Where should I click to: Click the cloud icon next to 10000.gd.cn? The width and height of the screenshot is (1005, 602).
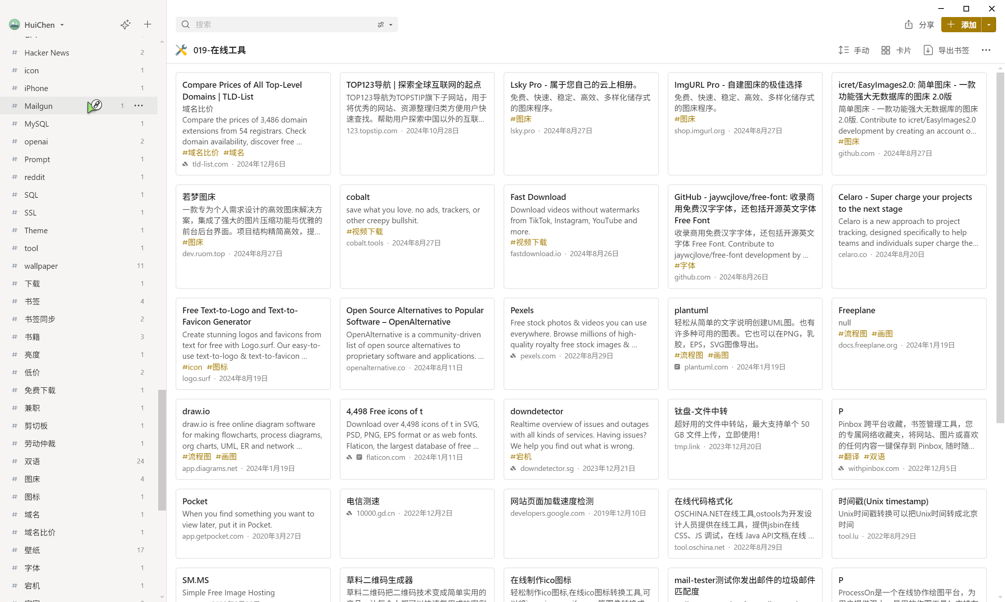[x=349, y=513]
